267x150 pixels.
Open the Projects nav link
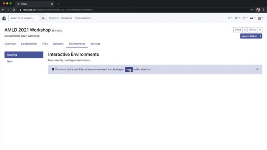pyautogui.click(x=54, y=18)
